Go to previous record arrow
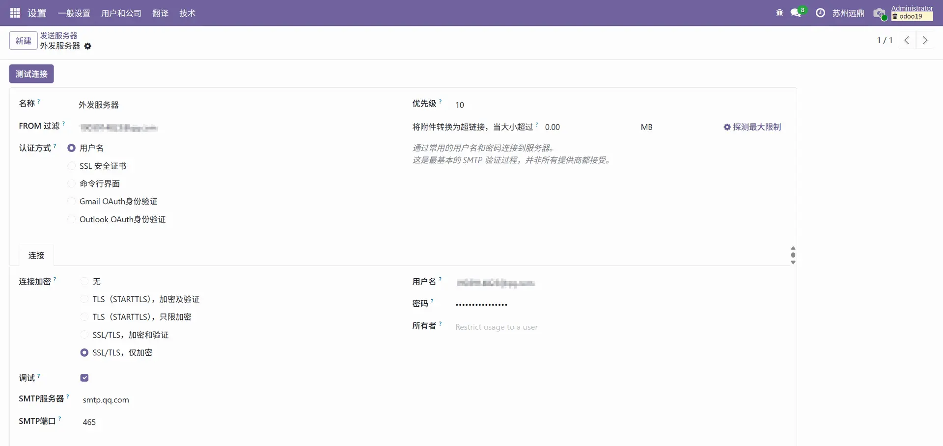 [907, 40]
